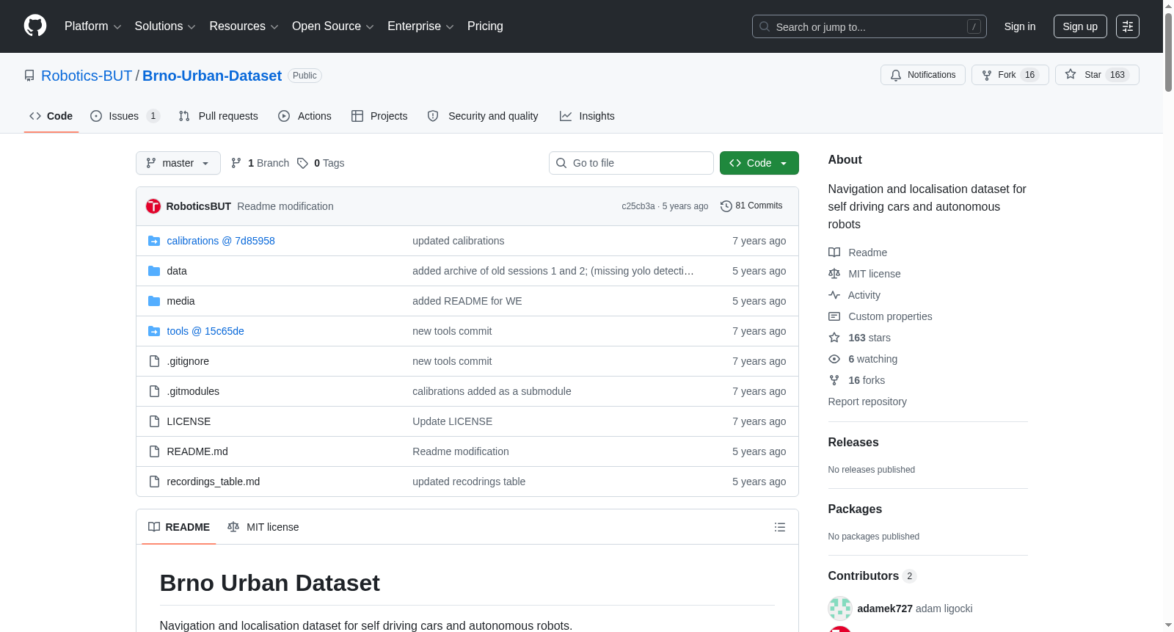Select the MIT license tab in file viewer
This screenshot has height=632, width=1174.
[263, 527]
